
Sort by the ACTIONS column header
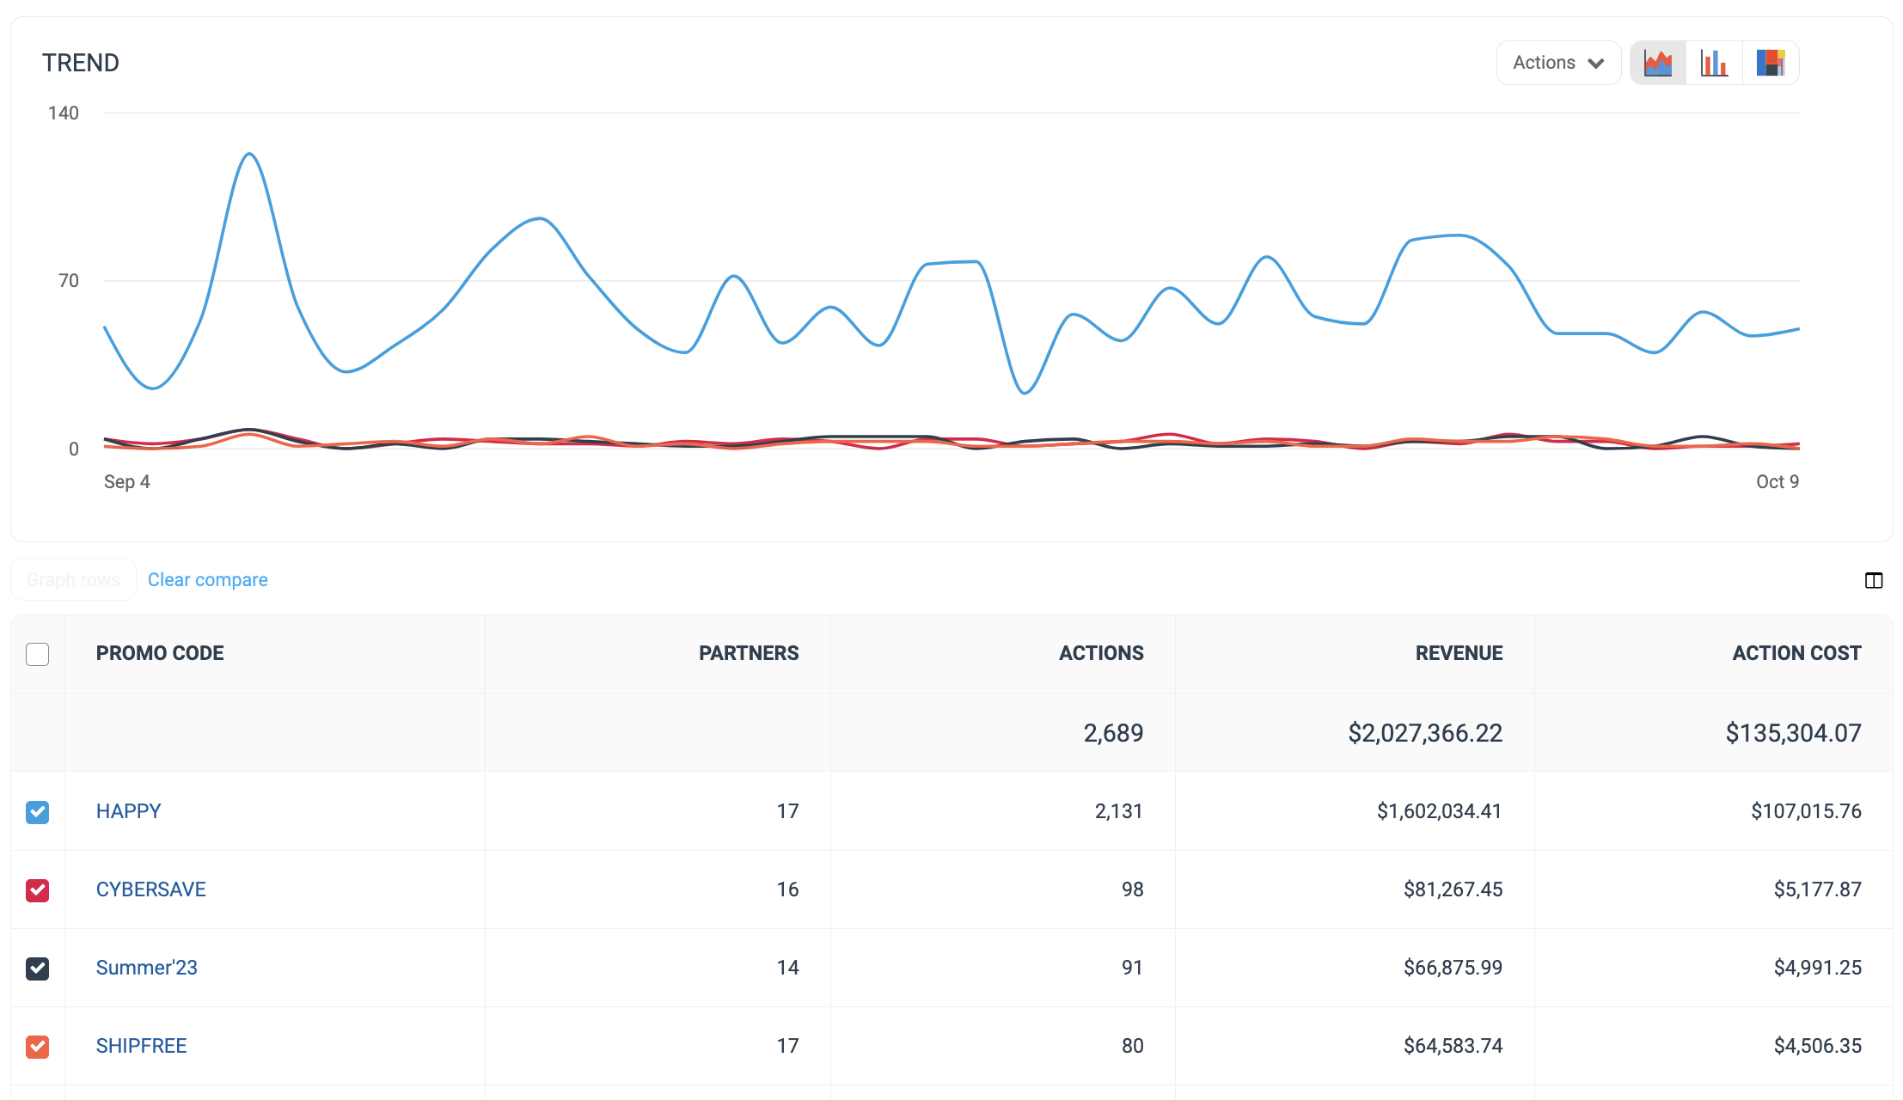[x=1101, y=653]
